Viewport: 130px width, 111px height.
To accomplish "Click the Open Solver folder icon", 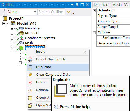I will [30, 105].
